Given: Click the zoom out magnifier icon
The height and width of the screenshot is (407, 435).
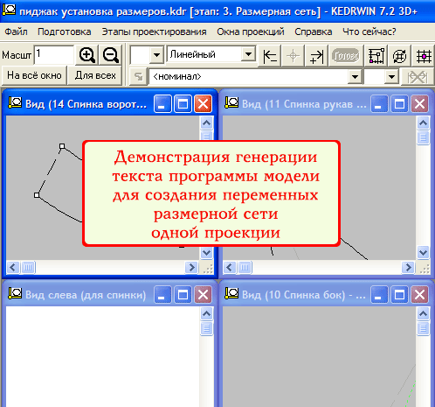Looking at the screenshot, I should [x=111, y=55].
